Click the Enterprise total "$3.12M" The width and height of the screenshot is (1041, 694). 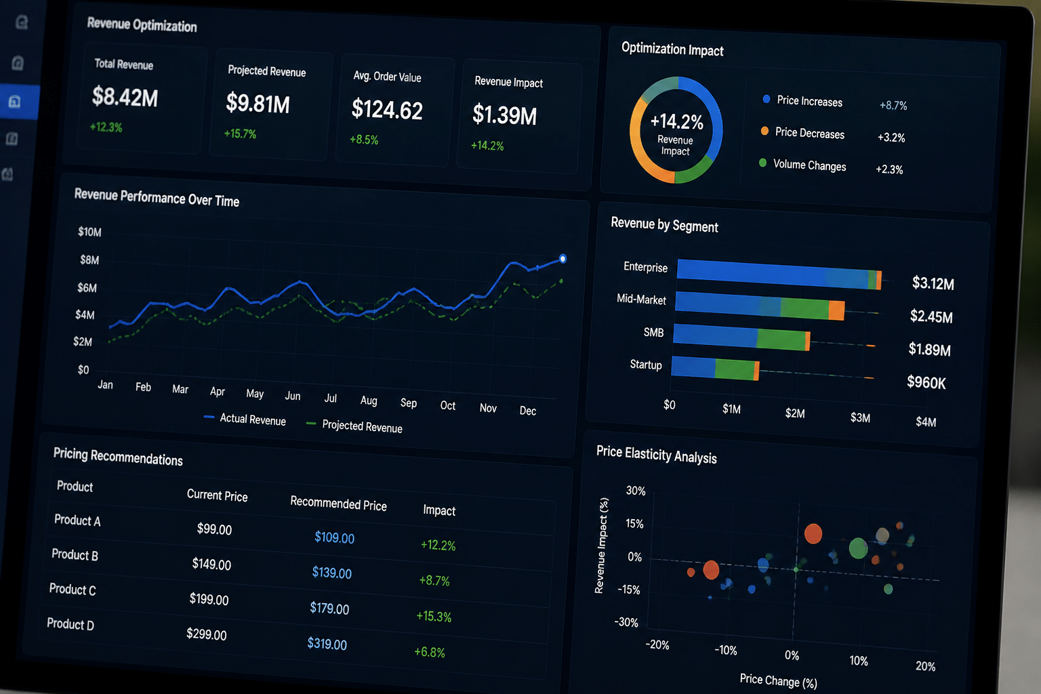pyautogui.click(x=933, y=283)
